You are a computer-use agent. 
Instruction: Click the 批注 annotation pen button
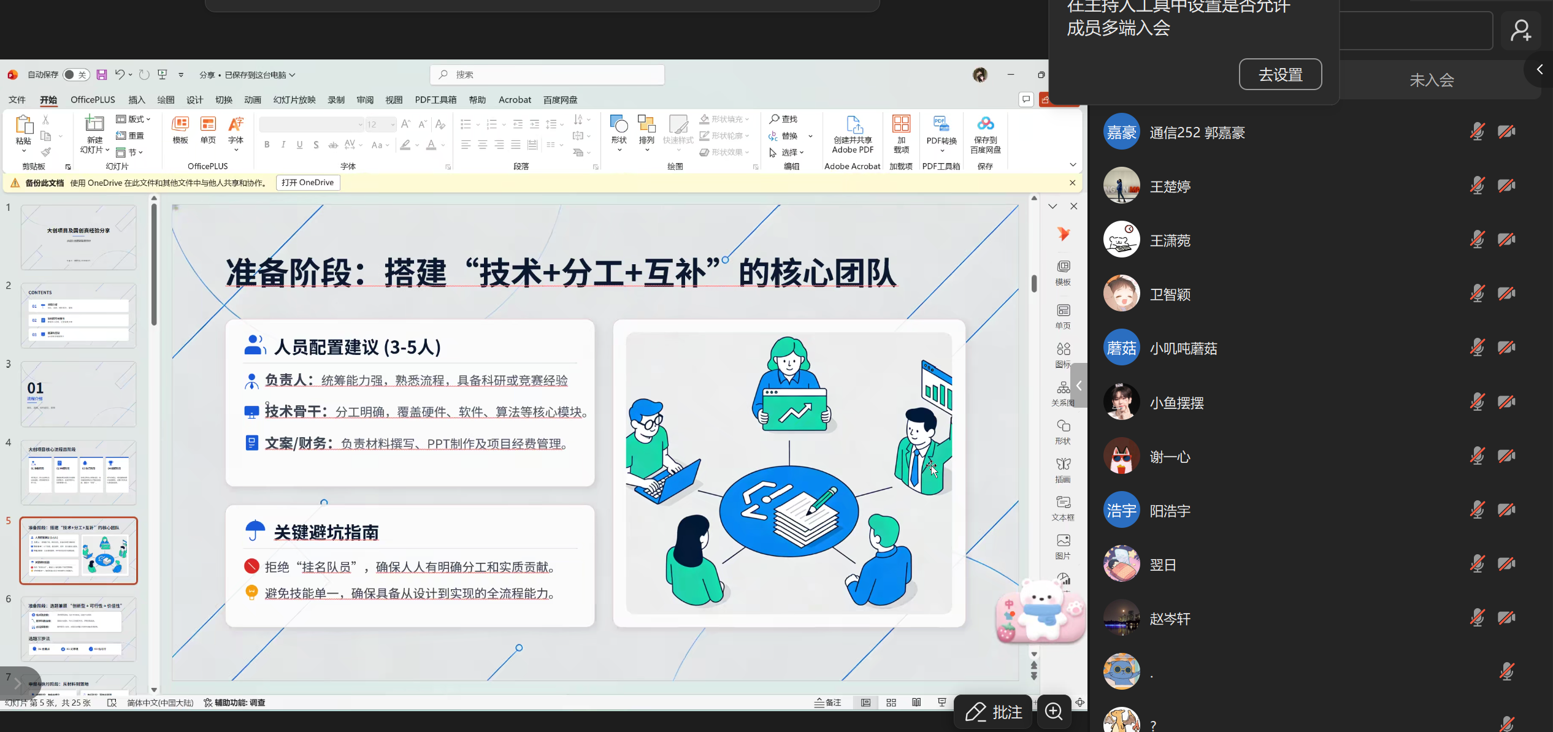994,712
